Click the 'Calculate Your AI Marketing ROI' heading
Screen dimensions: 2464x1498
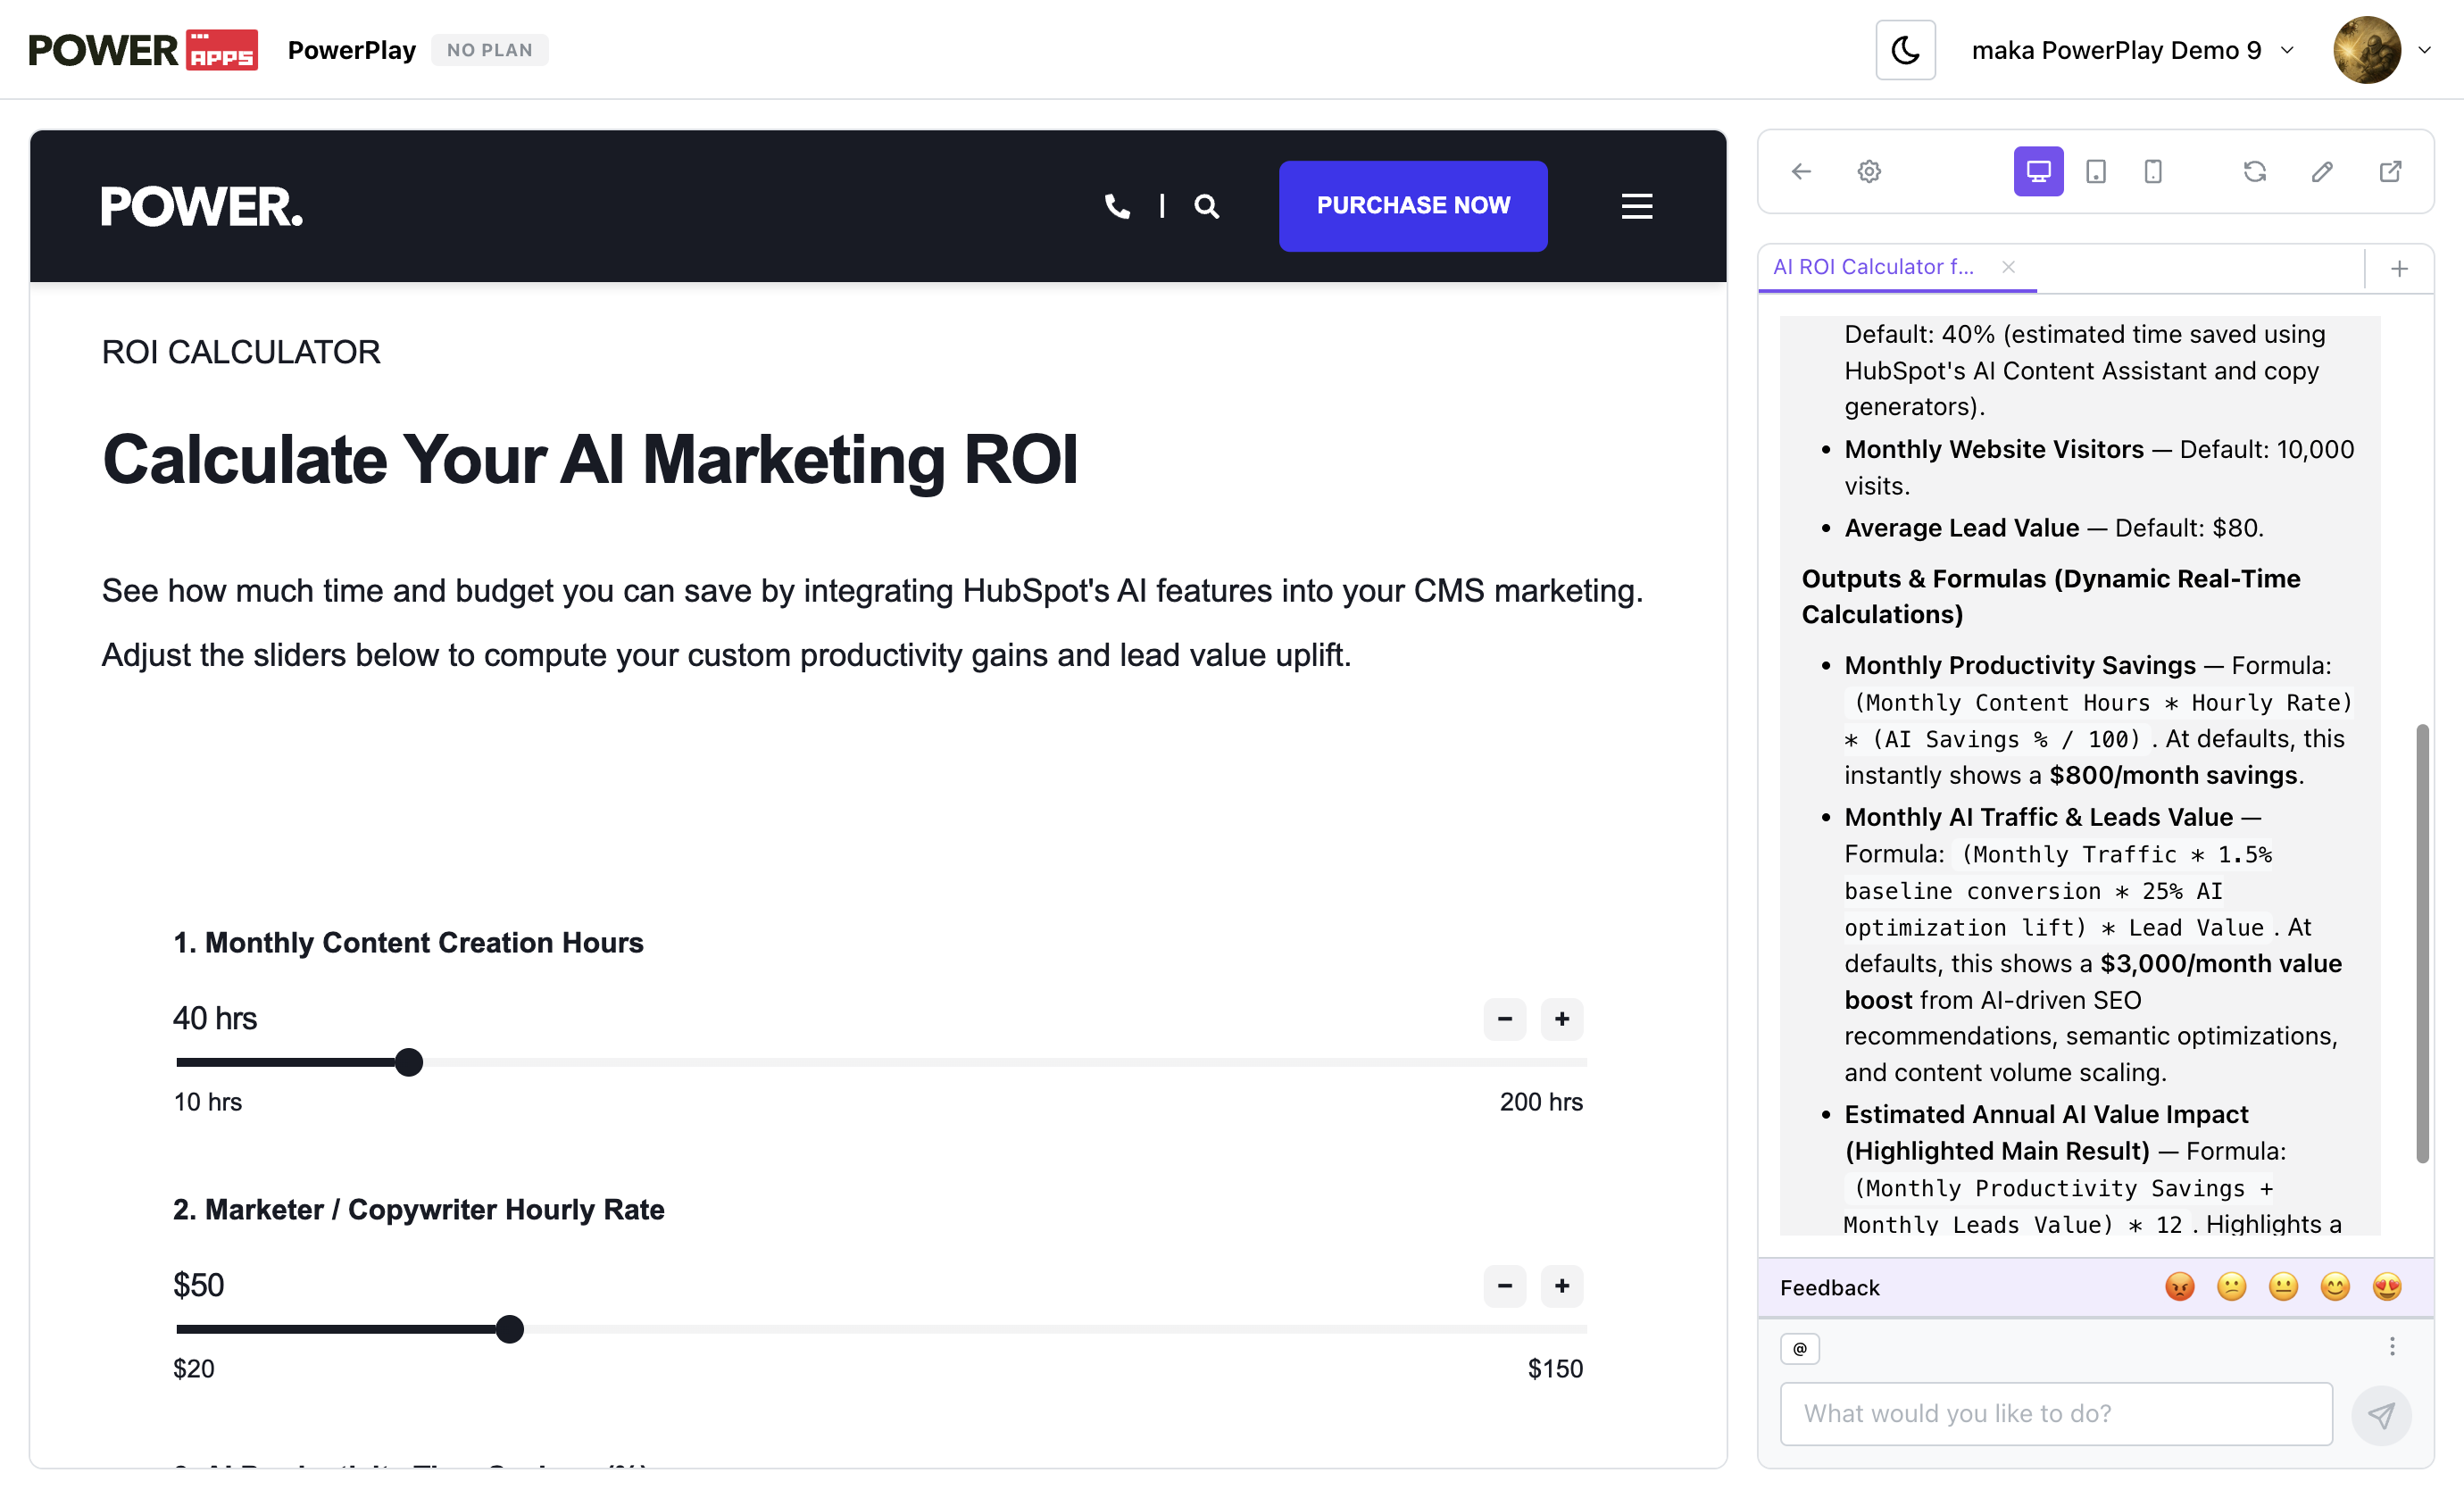tap(590, 459)
